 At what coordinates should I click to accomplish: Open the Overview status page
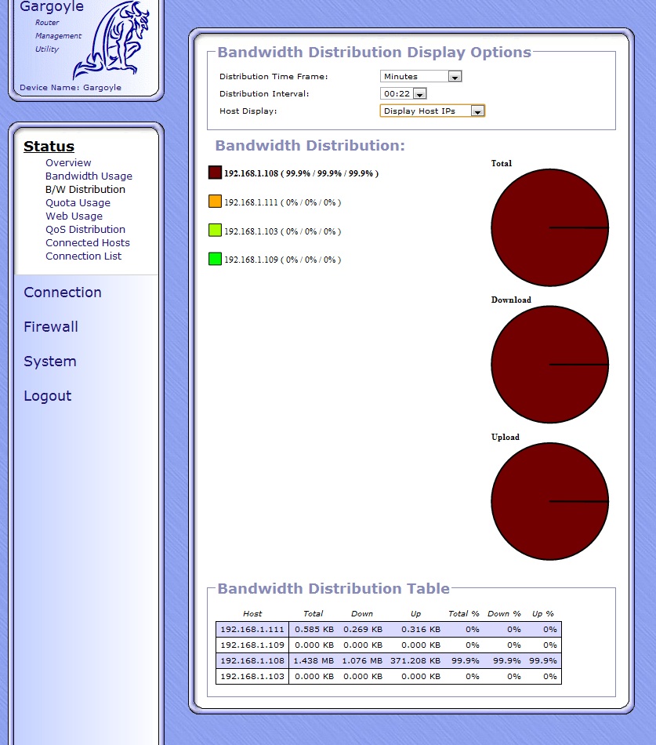click(x=68, y=162)
